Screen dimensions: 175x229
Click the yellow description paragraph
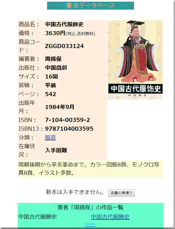pos(91,169)
